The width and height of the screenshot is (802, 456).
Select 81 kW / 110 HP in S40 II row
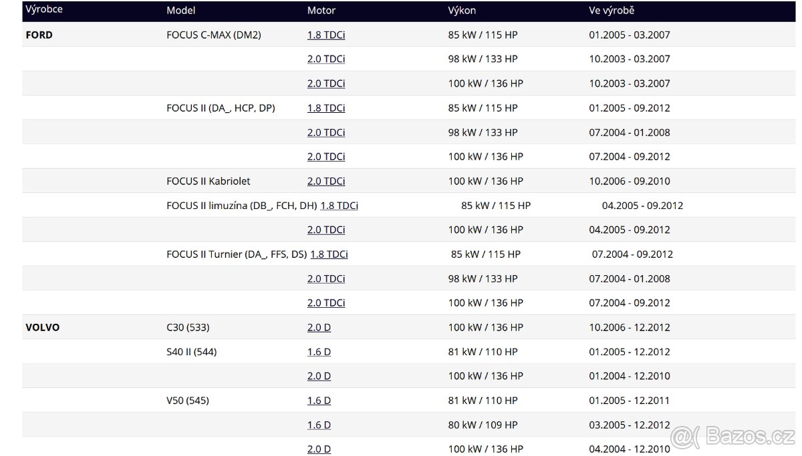(x=483, y=352)
